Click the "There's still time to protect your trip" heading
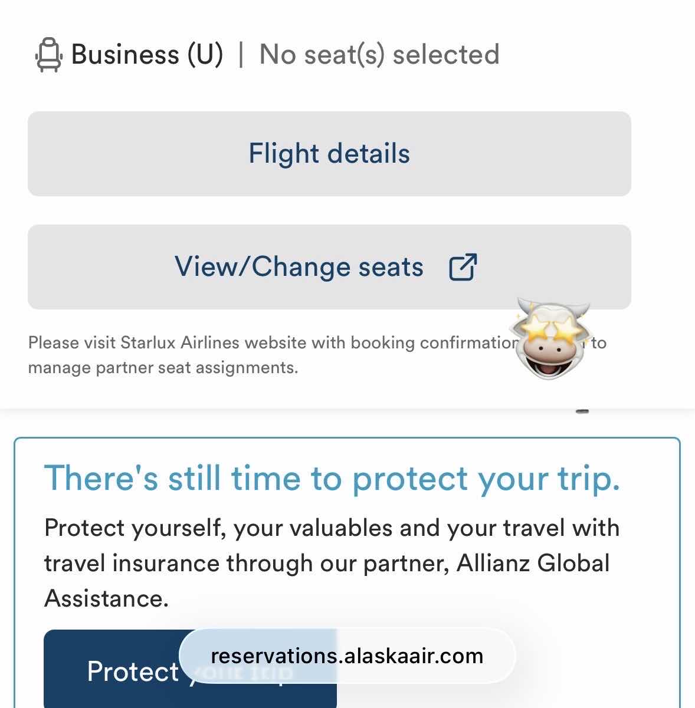The image size is (695, 708). point(332,478)
